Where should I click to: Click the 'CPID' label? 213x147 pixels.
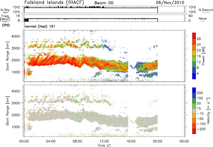click(x=6, y=25)
